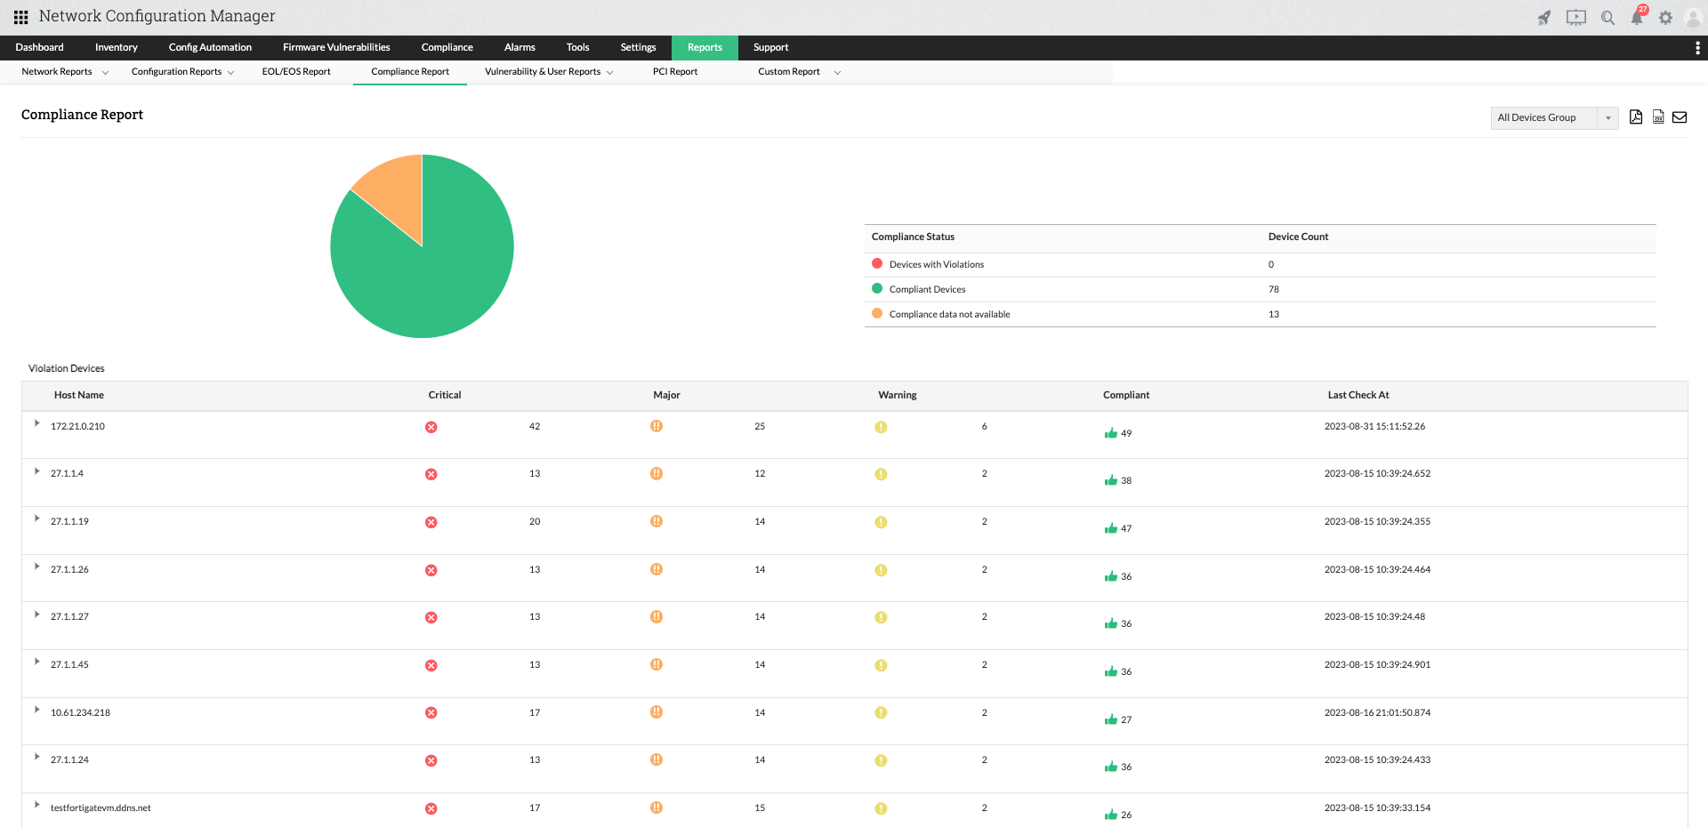Click the orange pie chart slice
1708x828 pixels.
(396, 189)
